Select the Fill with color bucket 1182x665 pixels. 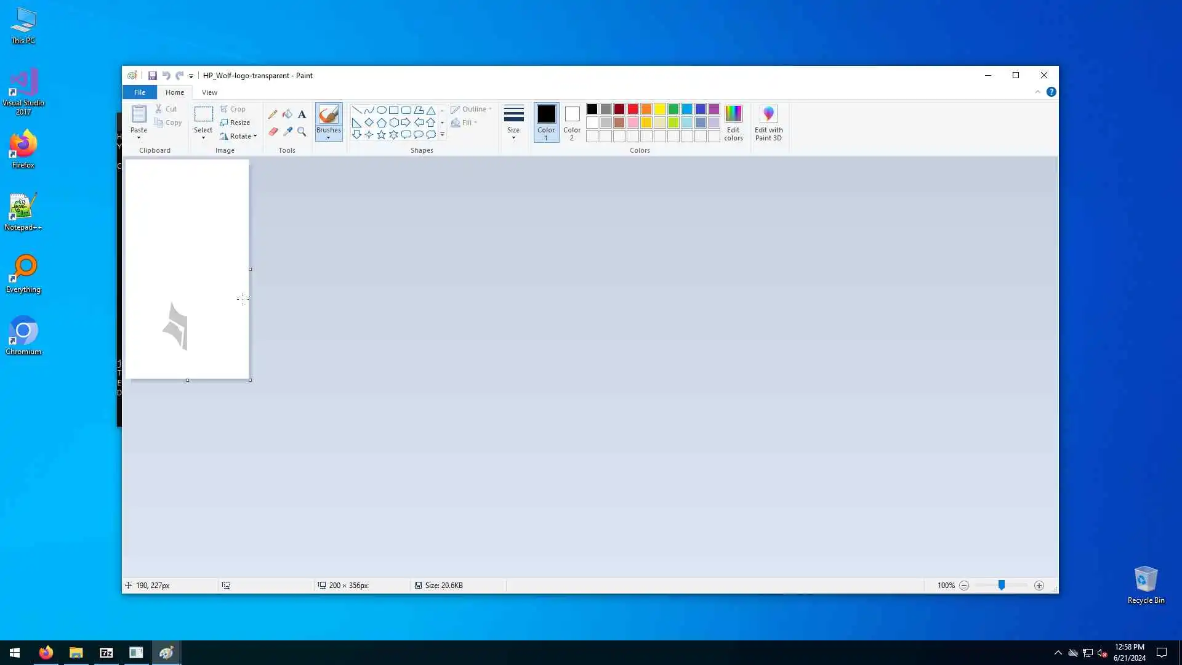287,115
